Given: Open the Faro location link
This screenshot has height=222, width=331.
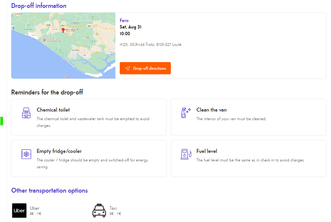Looking at the screenshot, I should pyautogui.click(x=124, y=20).
